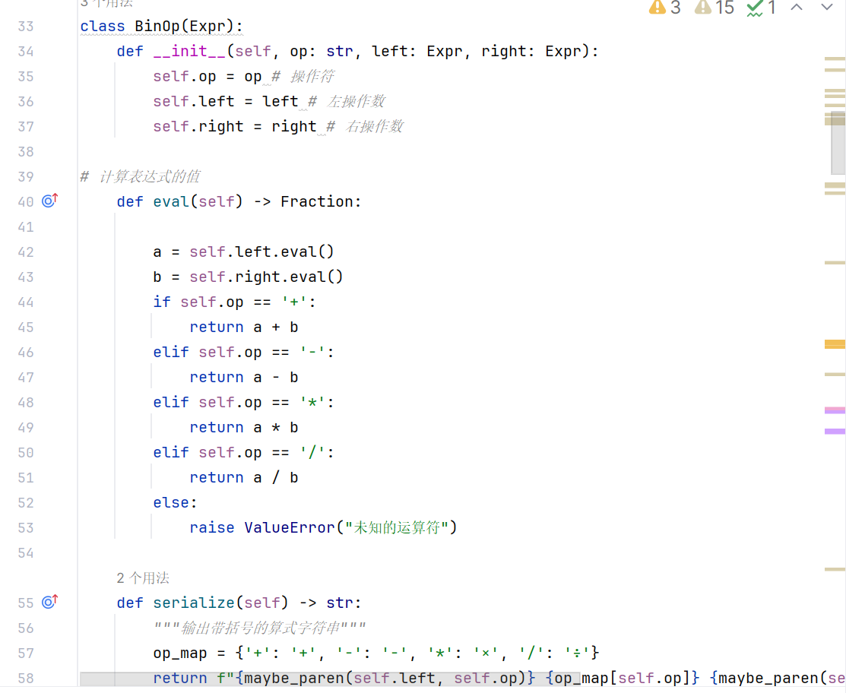
Task: Click the override gutter icon beside serialize
Action: [x=49, y=602]
